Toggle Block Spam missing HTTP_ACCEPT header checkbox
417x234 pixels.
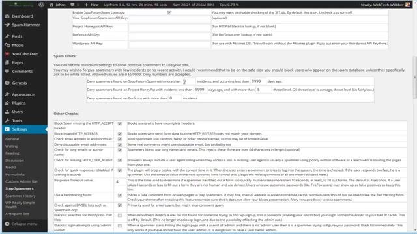coord(120,123)
